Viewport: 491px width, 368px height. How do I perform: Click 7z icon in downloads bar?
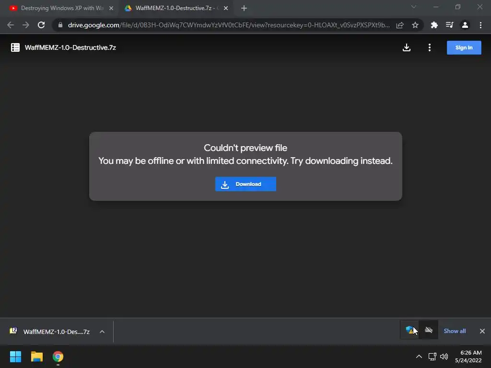click(x=13, y=331)
